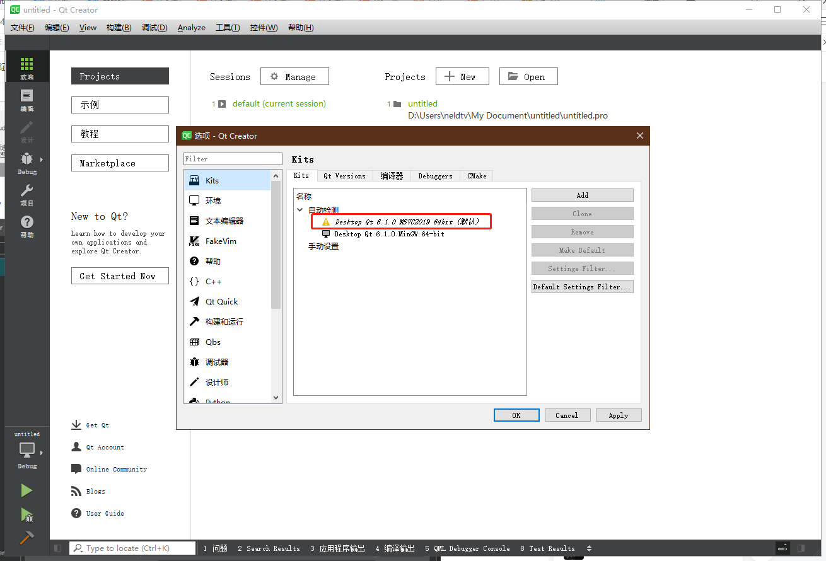Open output panes selector arrows in status bar
Viewport: 826px width, 561px height.
tap(589, 548)
